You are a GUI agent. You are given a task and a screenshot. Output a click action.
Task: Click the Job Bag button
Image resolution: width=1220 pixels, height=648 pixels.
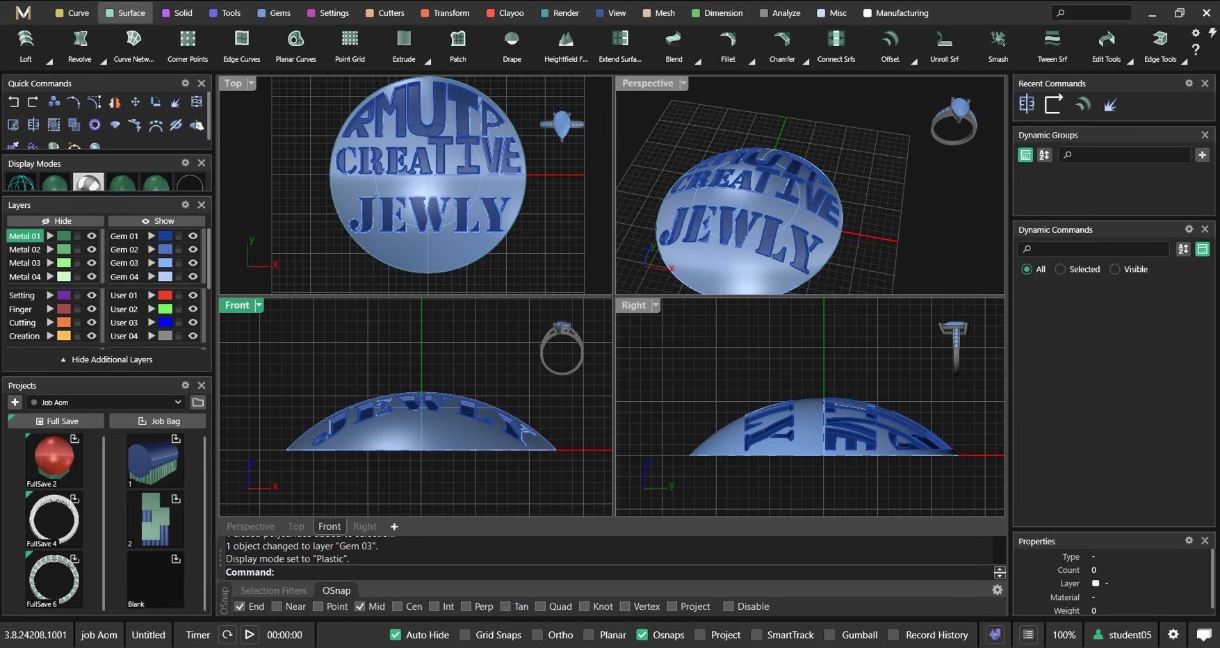[158, 421]
